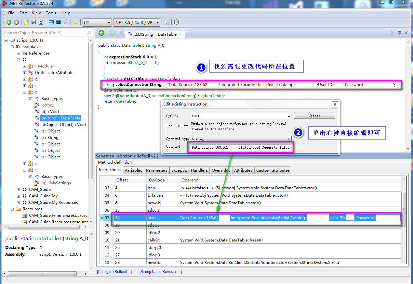
Task: Open the .NET 3.5 / C# 3 / VB dropdown
Action: (137, 22)
